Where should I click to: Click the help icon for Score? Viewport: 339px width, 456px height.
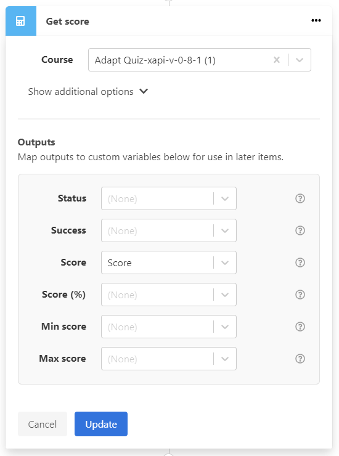point(300,263)
